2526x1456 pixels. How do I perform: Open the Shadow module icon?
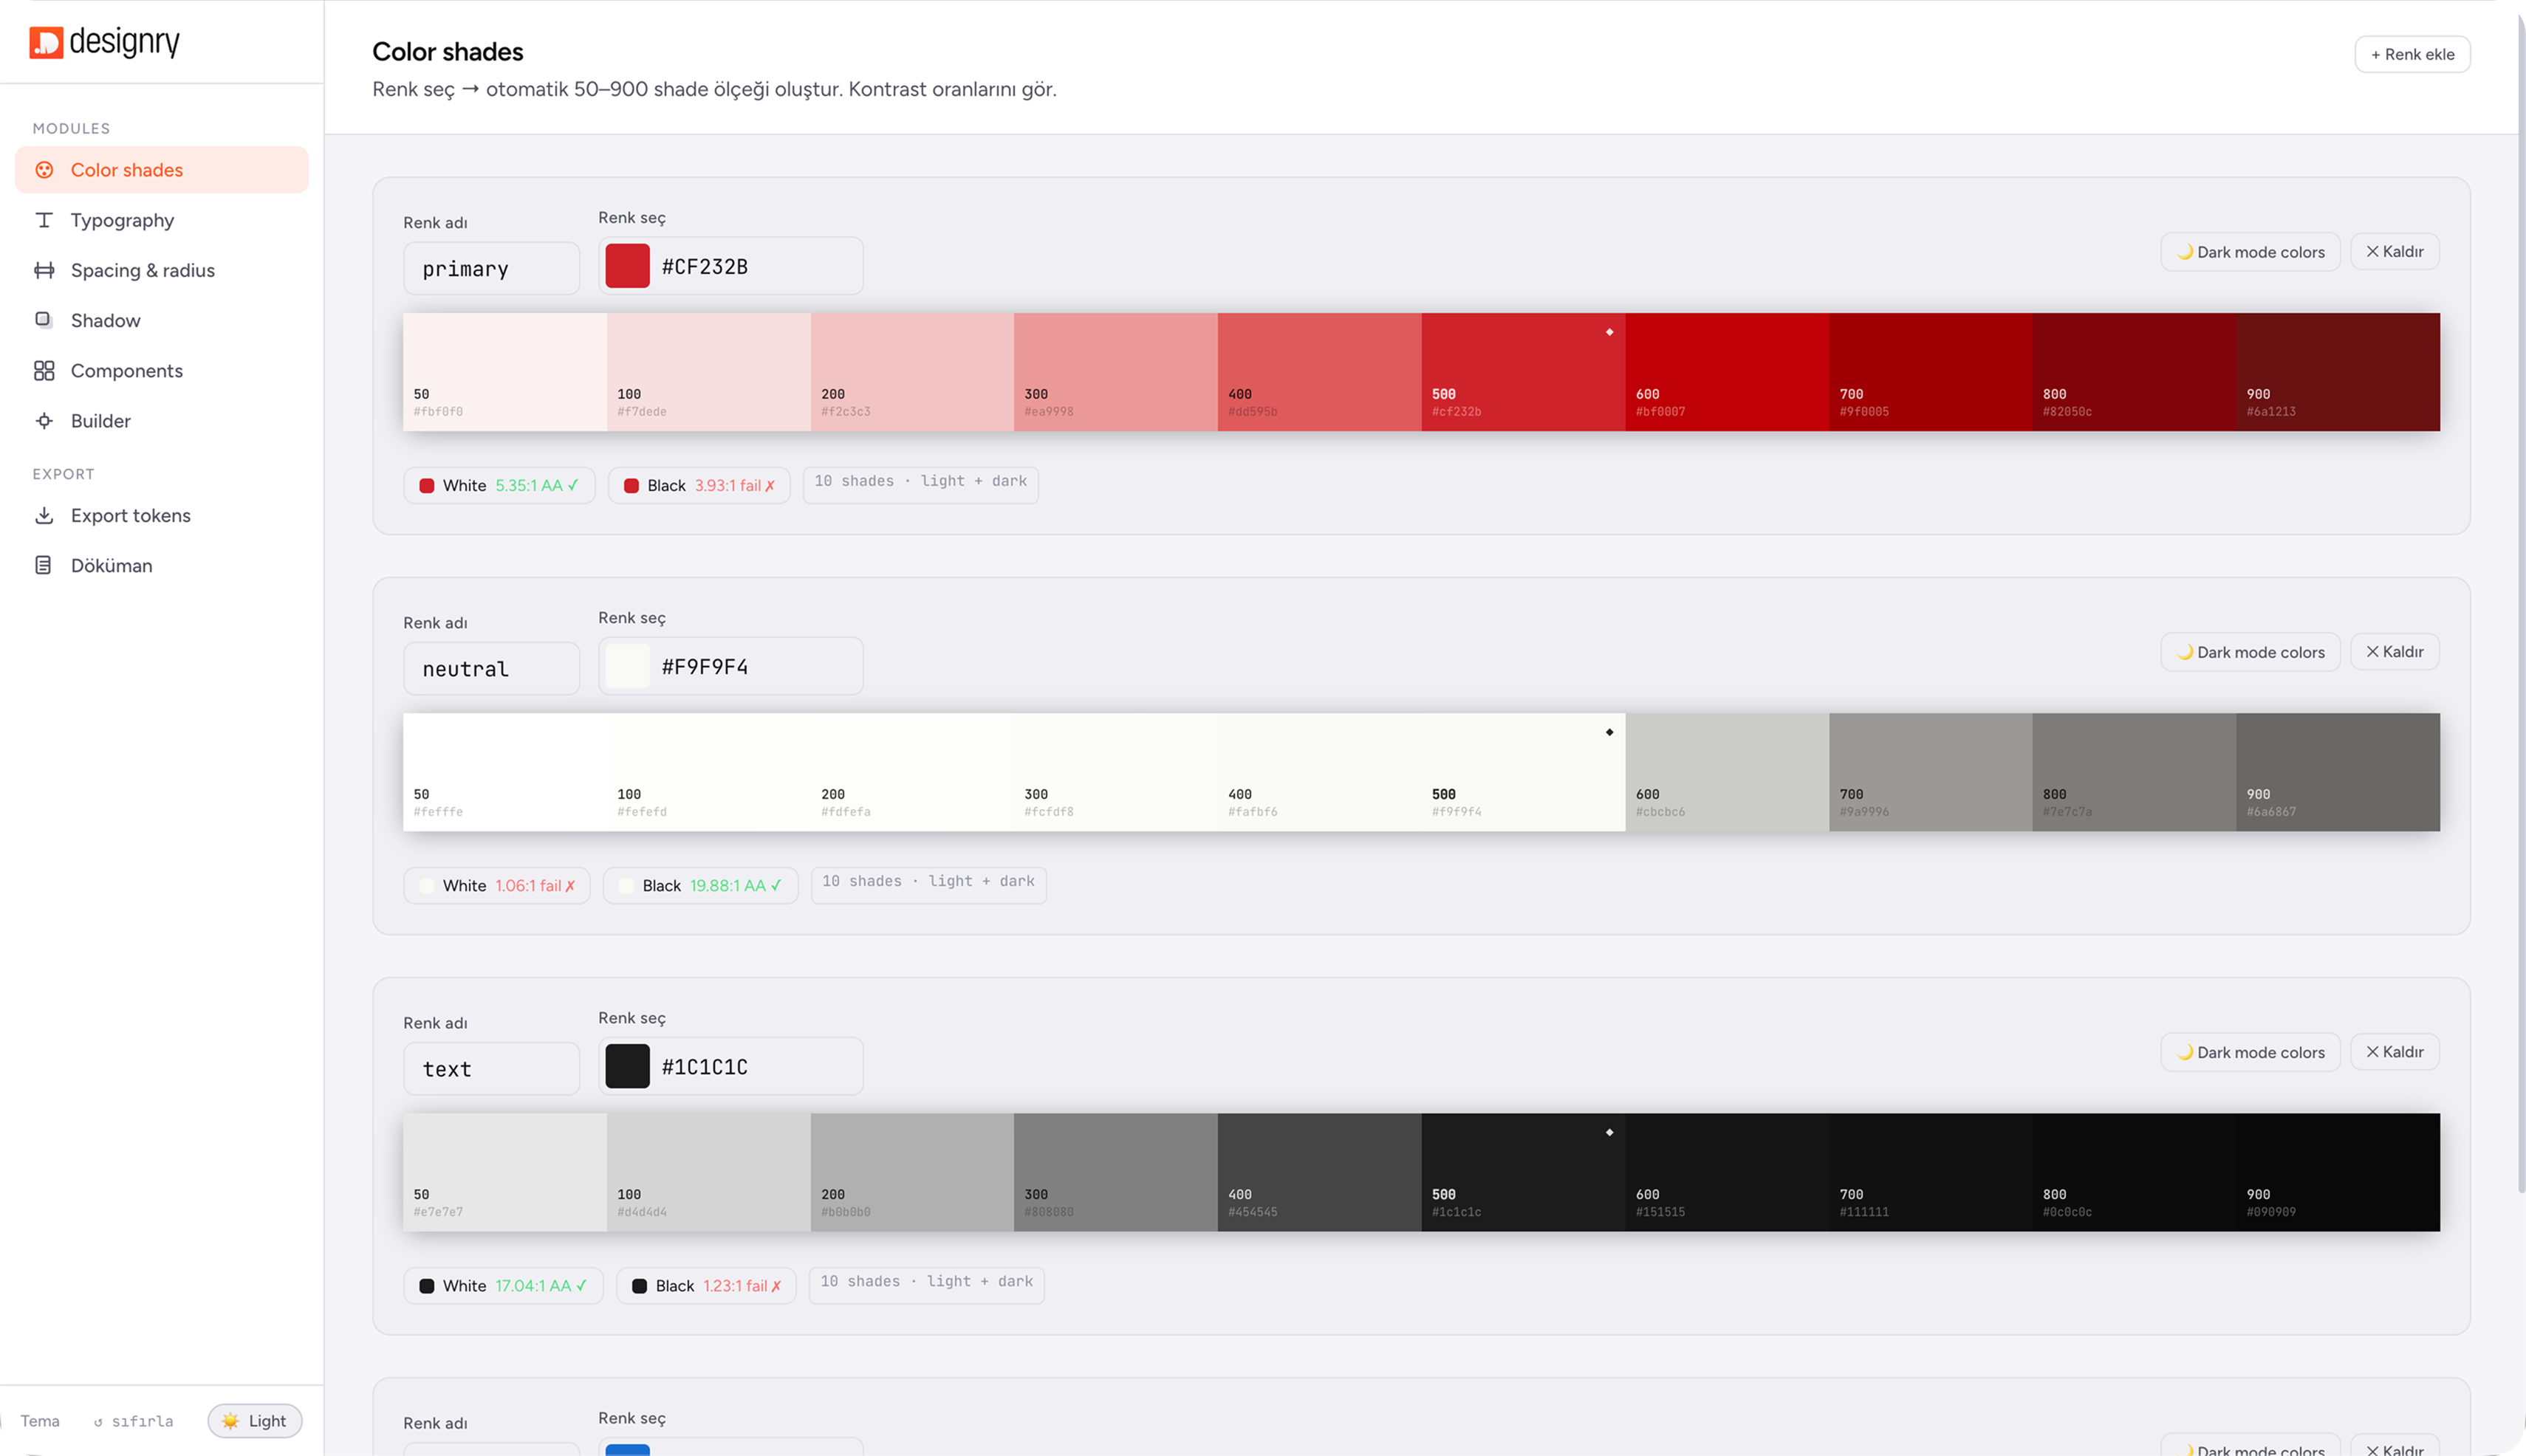coord(44,320)
